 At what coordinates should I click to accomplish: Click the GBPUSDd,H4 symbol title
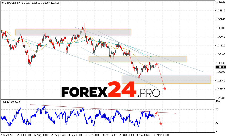tap(10, 3)
